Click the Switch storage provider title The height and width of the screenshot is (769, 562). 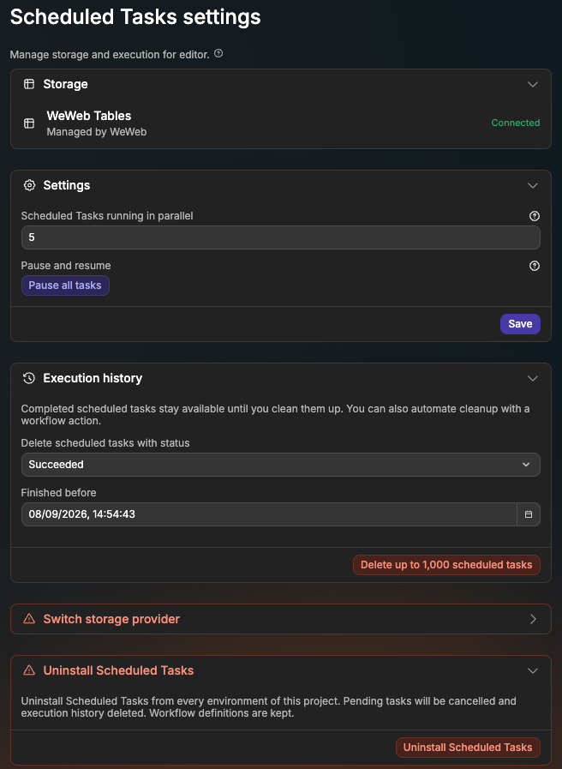coord(111,619)
